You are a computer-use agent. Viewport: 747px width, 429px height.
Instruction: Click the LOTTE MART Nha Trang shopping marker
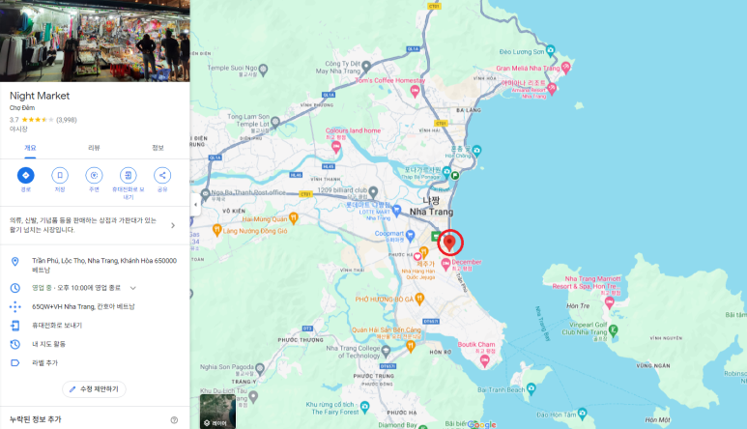[396, 210]
